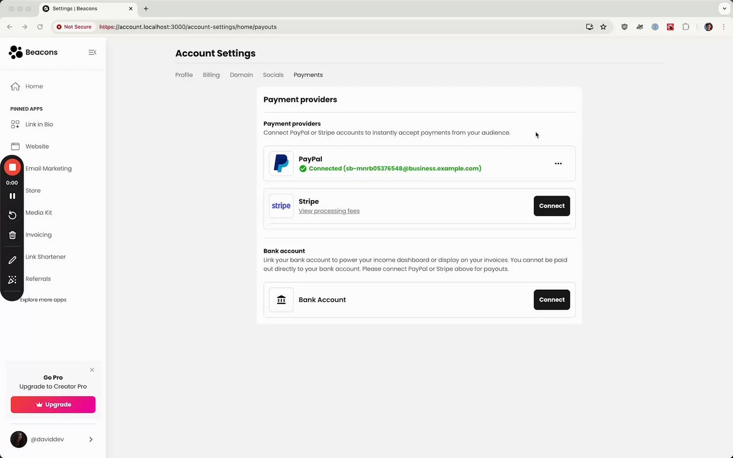Image resolution: width=733 pixels, height=458 pixels.
Task: Bookmark this page with the star
Action: (x=604, y=27)
